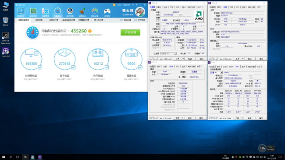Viewport: 285px width, 160px height.
Task: Select the SPD tab in the CPU-Z processor window
Action: [178, 7]
